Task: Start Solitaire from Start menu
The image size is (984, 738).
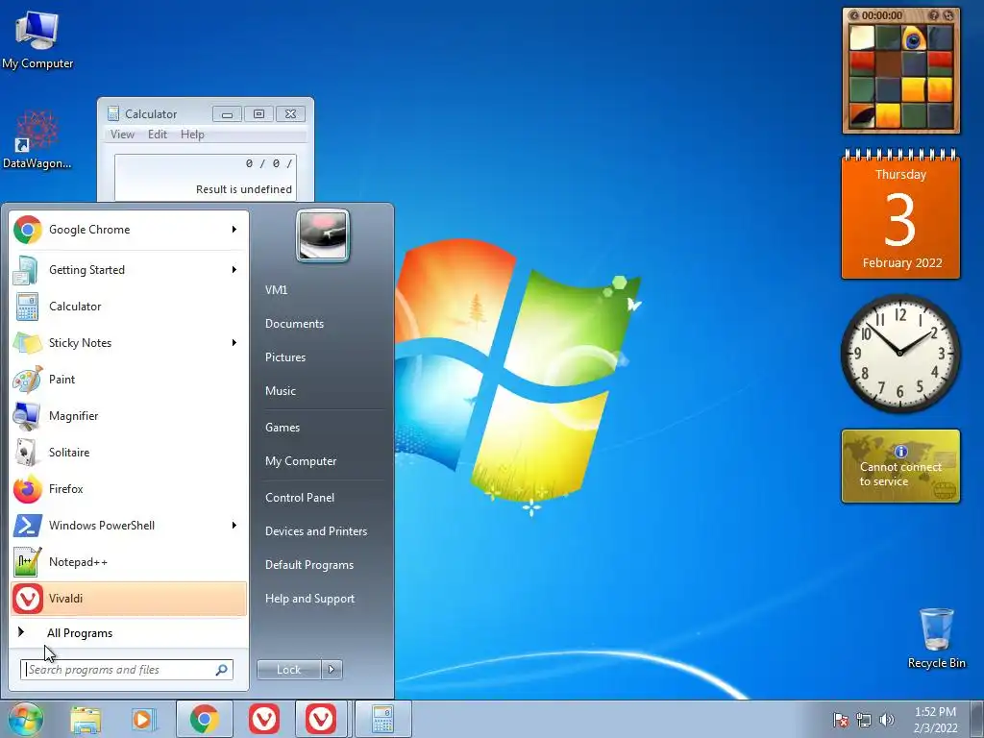Action: (129, 452)
